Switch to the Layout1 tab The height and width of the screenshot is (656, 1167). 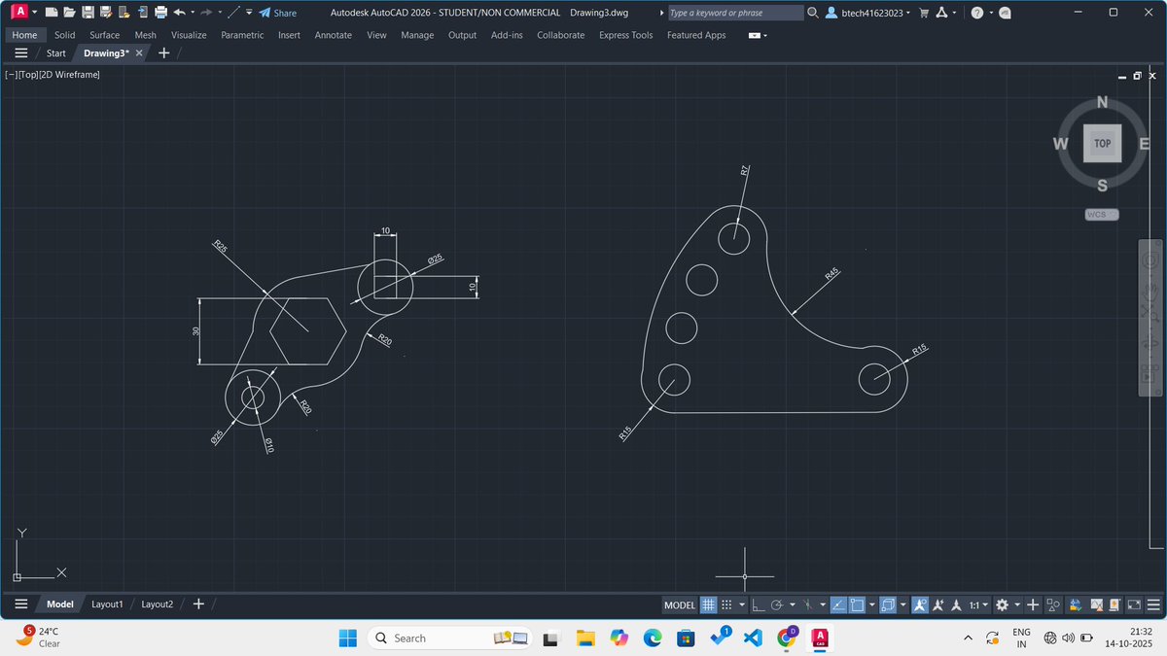[x=107, y=604]
